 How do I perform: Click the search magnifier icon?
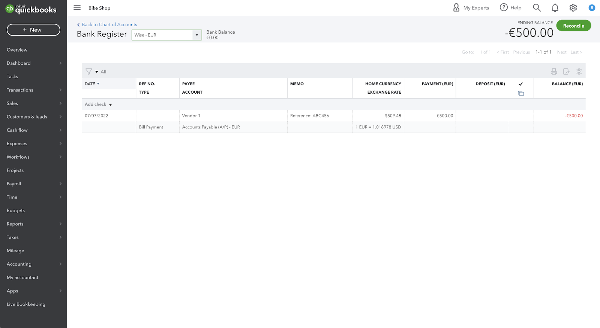537,7
